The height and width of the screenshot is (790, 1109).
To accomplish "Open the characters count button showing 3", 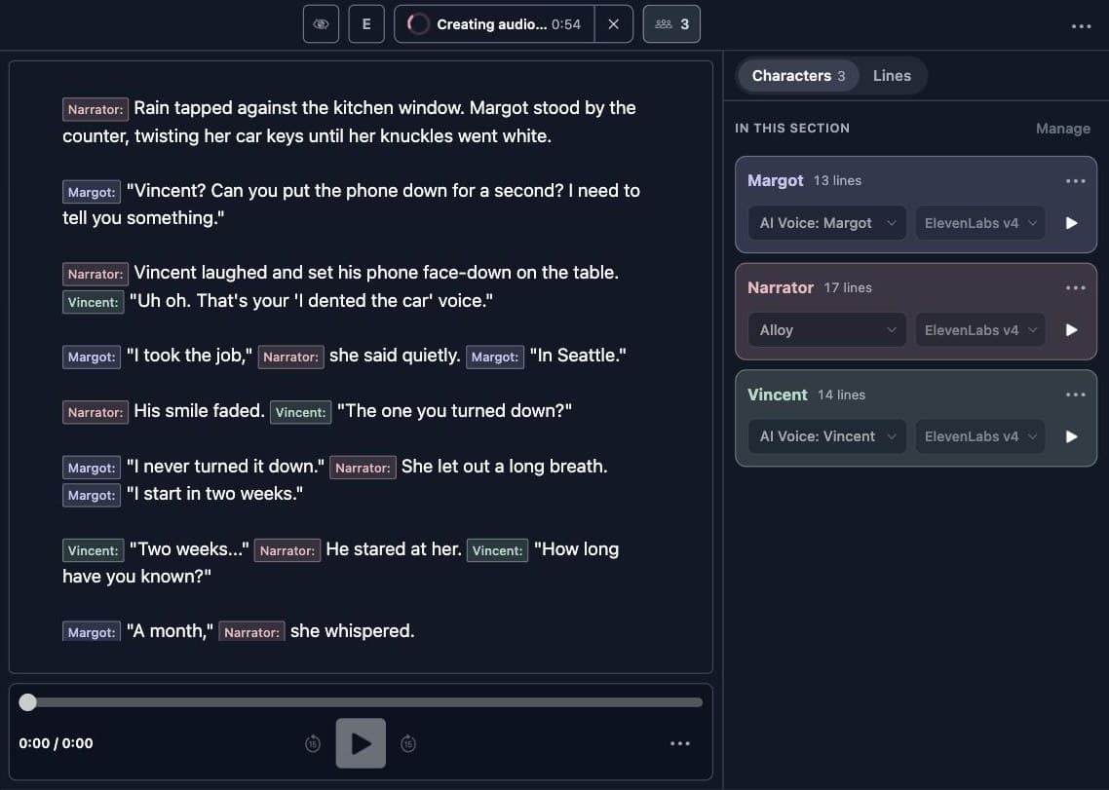I will [x=671, y=24].
